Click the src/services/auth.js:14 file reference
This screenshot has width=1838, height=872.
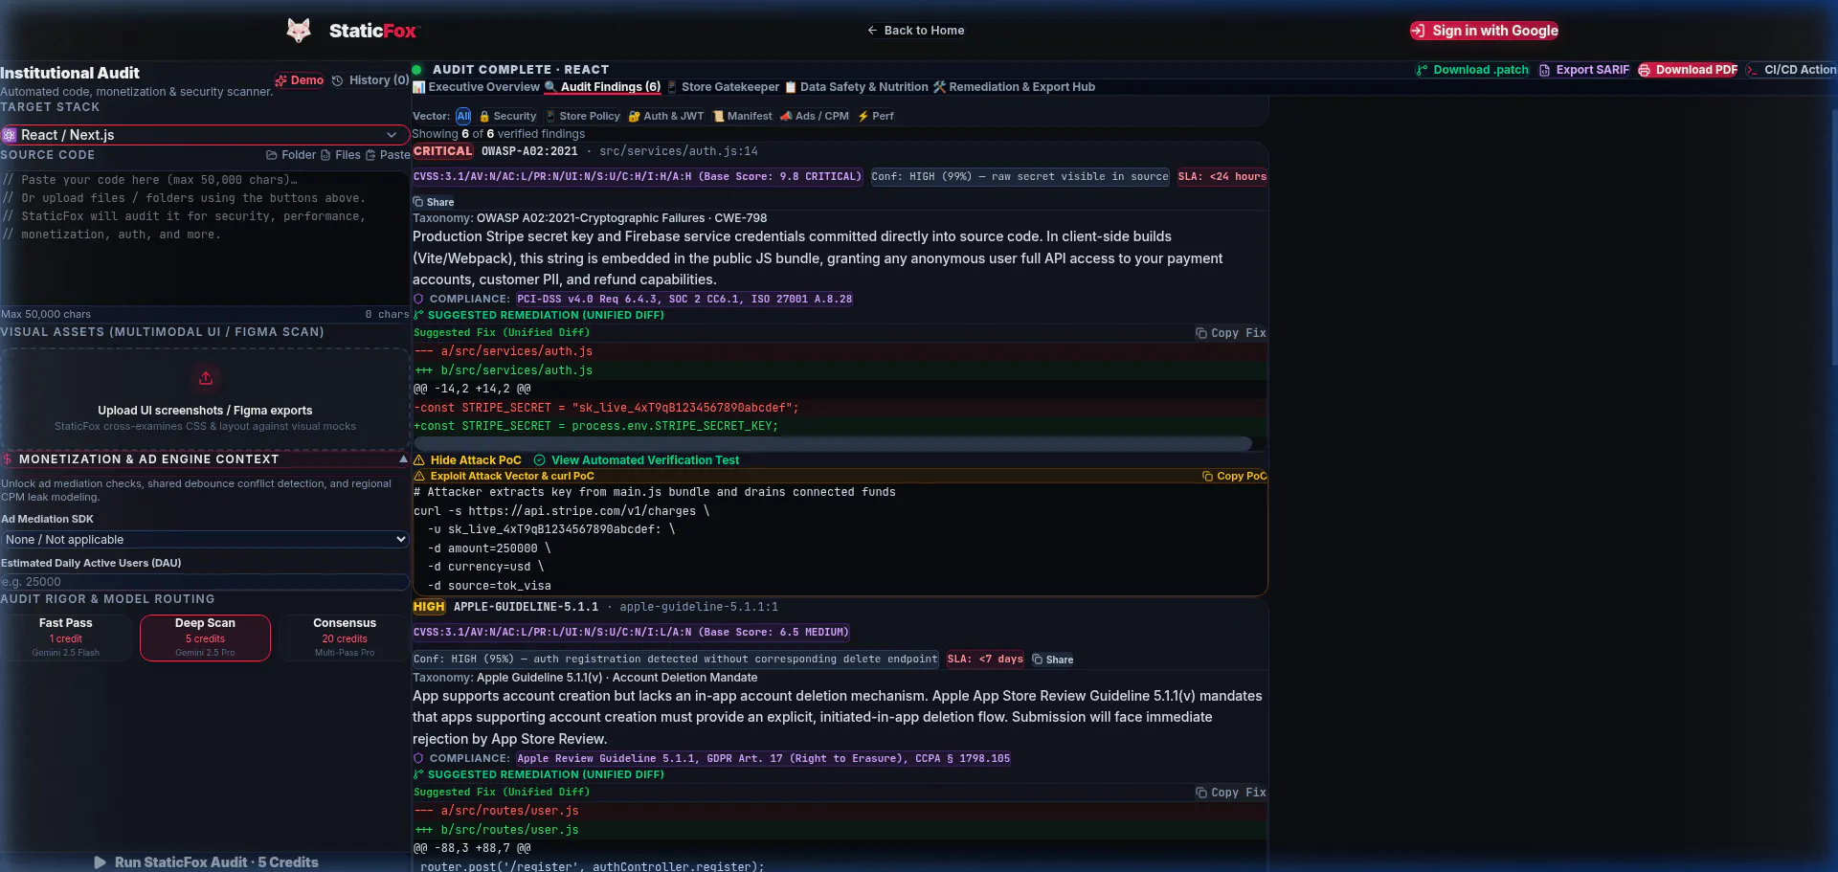click(x=679, y=151)
